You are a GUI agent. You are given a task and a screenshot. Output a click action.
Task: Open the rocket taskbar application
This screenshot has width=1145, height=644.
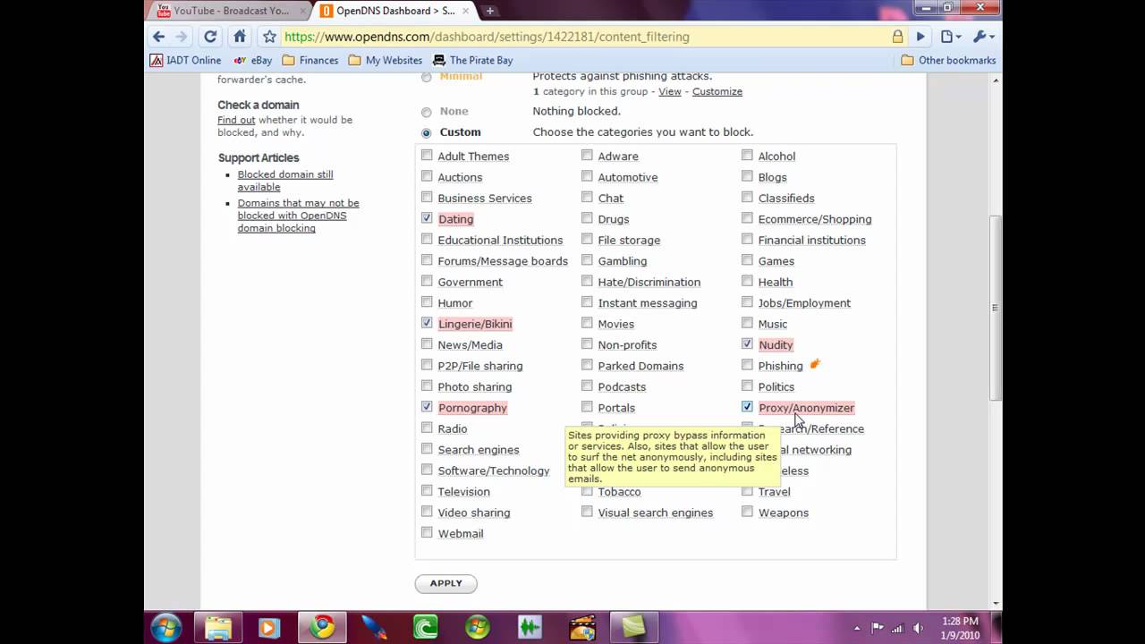click(x=375, y=628)
